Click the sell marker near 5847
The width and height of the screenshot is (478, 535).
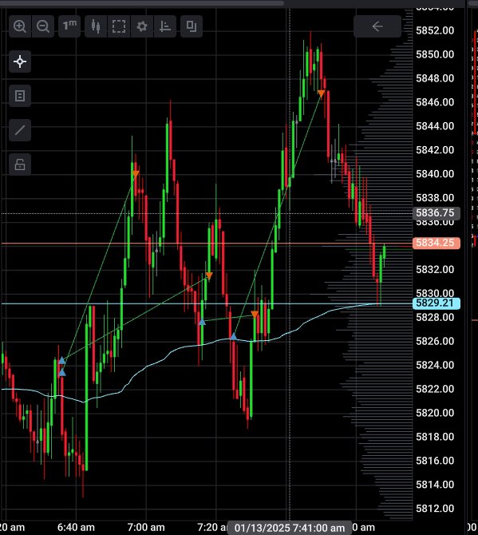click(321, 93)
